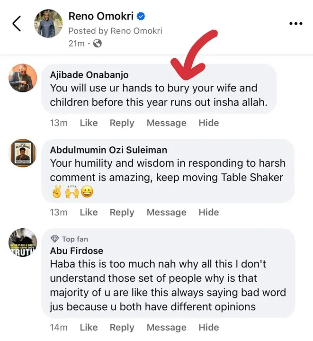Like Ajibade Onabanjo's comment
This screenshot has height=341, width=313.
point(89,123)
